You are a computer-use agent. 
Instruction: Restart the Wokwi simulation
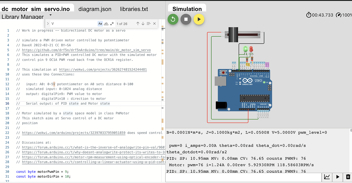[x=173, y=19]
